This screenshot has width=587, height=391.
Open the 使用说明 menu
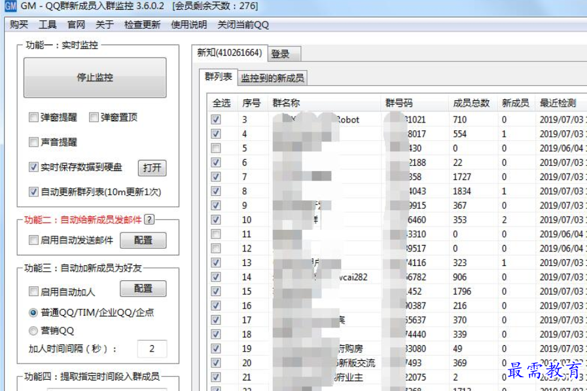[x=188, y=25]
